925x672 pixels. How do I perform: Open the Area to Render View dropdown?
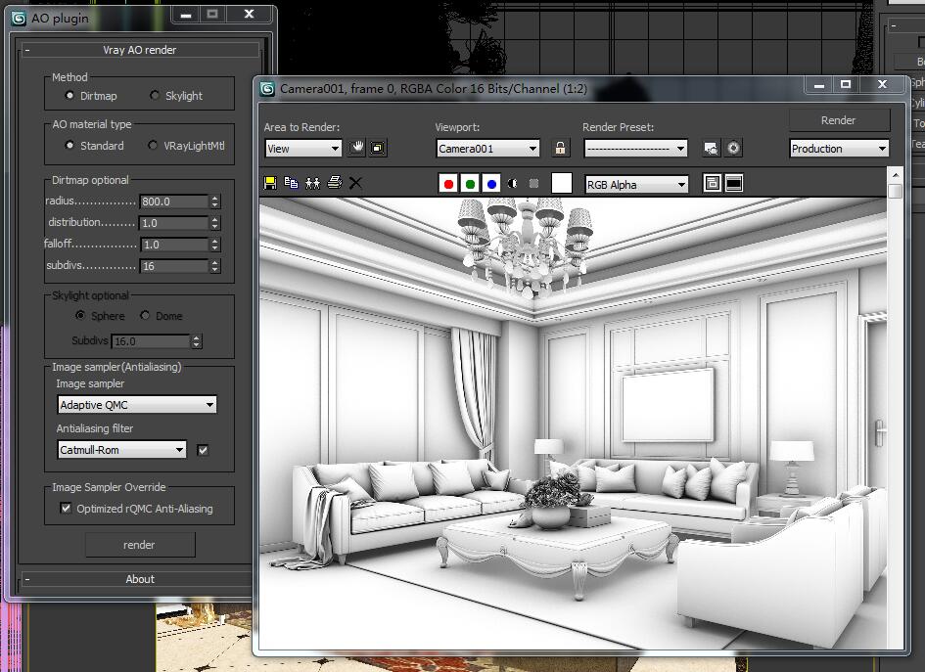tap(303, 149)
